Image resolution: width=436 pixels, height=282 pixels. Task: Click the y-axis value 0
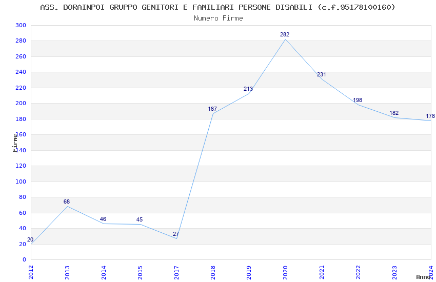(x=25, y=259)
